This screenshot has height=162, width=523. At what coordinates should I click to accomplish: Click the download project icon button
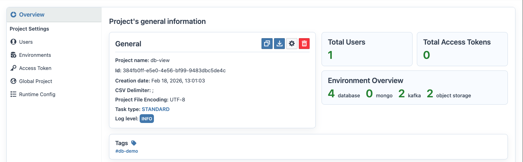point(279,44)
